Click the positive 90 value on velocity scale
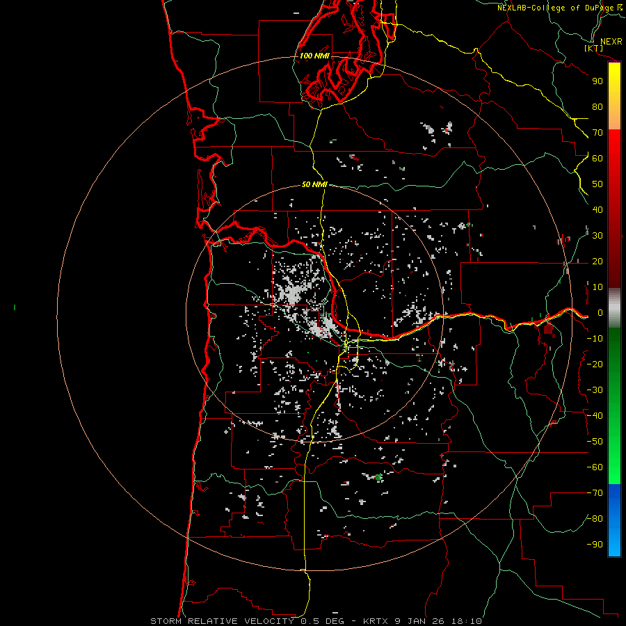The height and width of the screenshot is (626, 626). [x=597, y=81]
